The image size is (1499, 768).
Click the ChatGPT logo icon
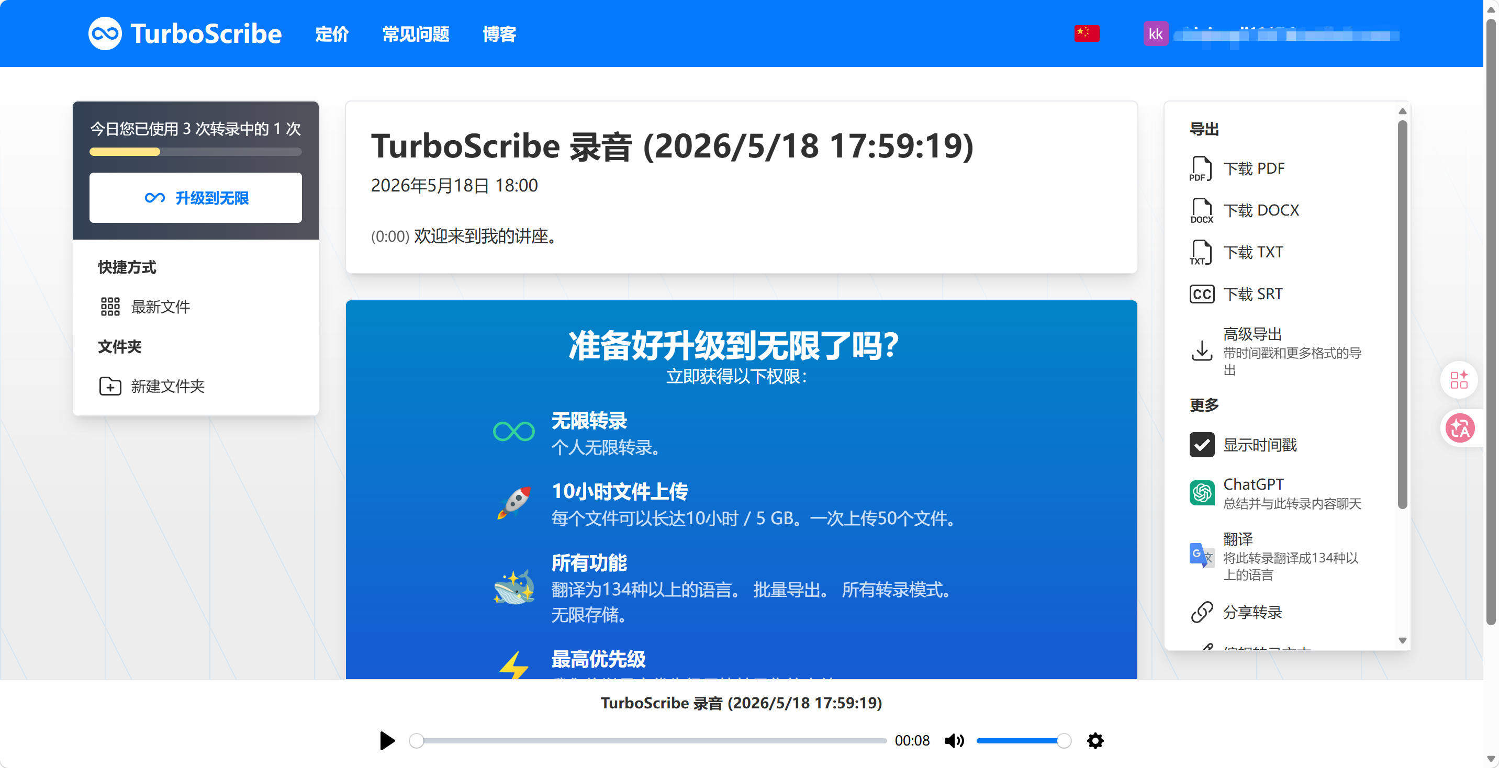pos(1202,493)
